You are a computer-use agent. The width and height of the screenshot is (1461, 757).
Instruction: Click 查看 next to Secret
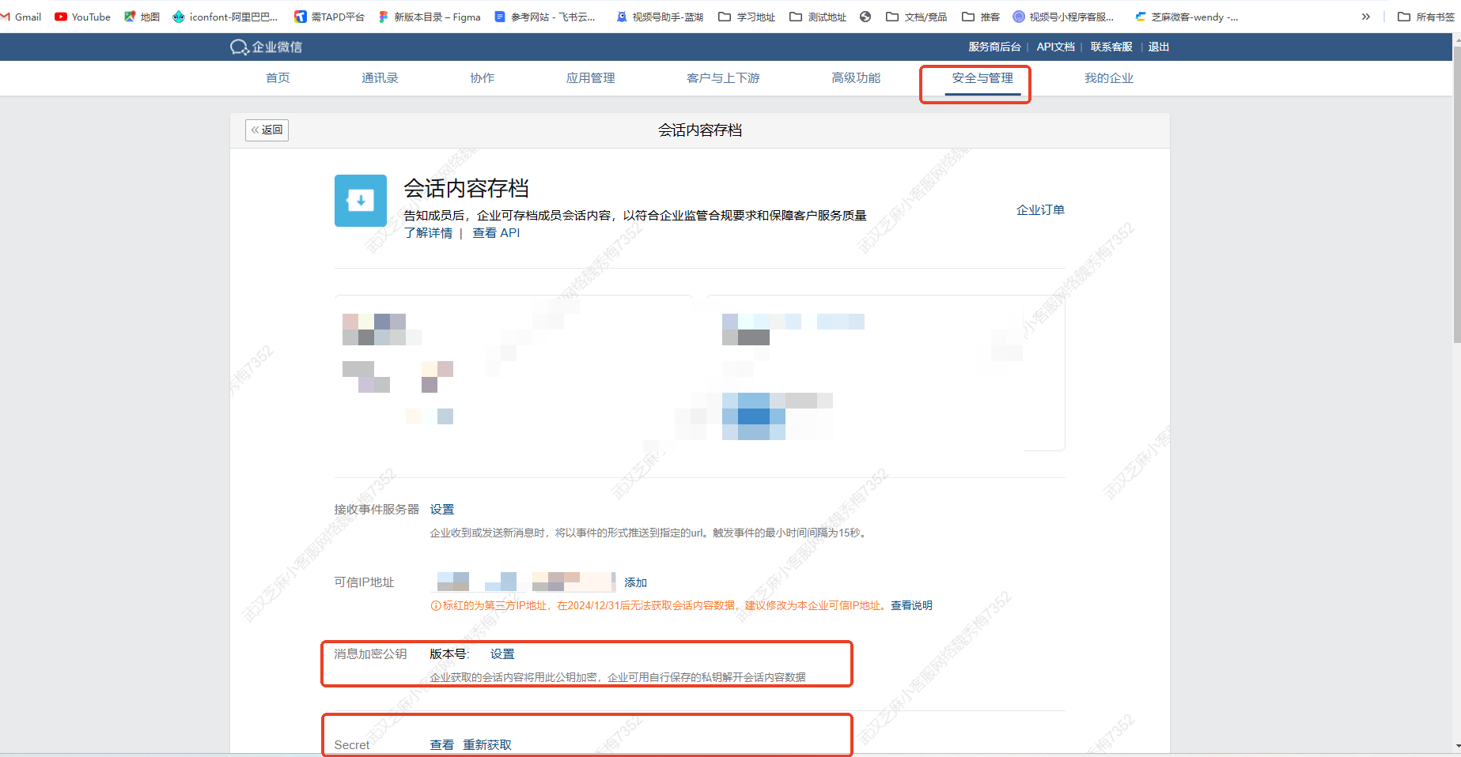[x=442, y=744]
